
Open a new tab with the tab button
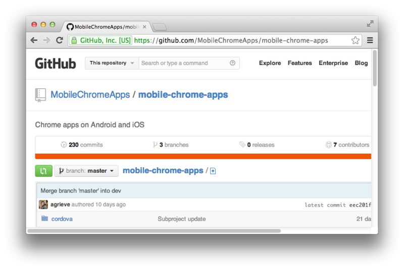(x=160, y=27)
